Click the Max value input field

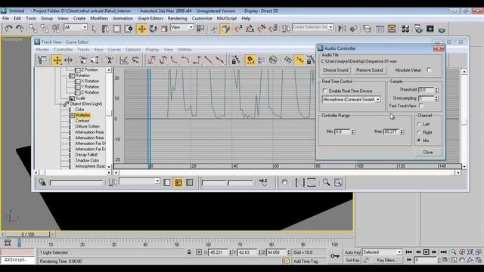[x=391, y=131]
